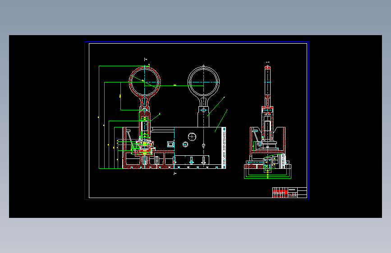Click the hatched ring in the left view
The width and height of the screenshot is (391, 253).
[x=145, y=82]
